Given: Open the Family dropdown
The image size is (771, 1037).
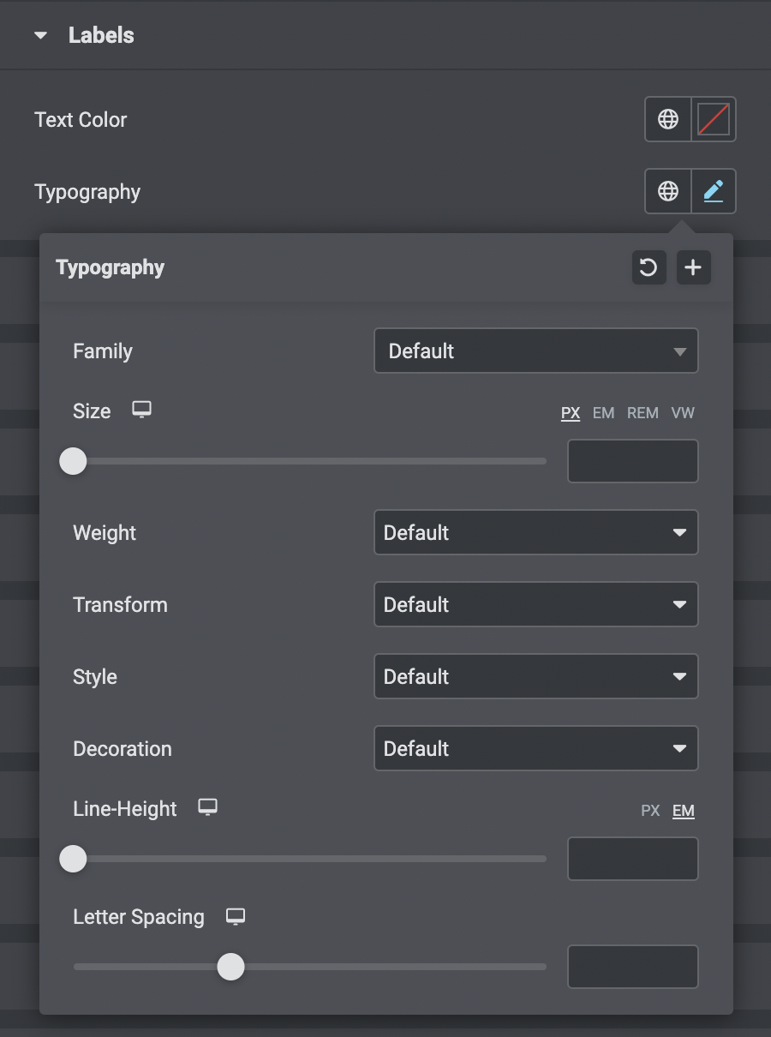Looking at the screenshot, I should tap(535, 351).
